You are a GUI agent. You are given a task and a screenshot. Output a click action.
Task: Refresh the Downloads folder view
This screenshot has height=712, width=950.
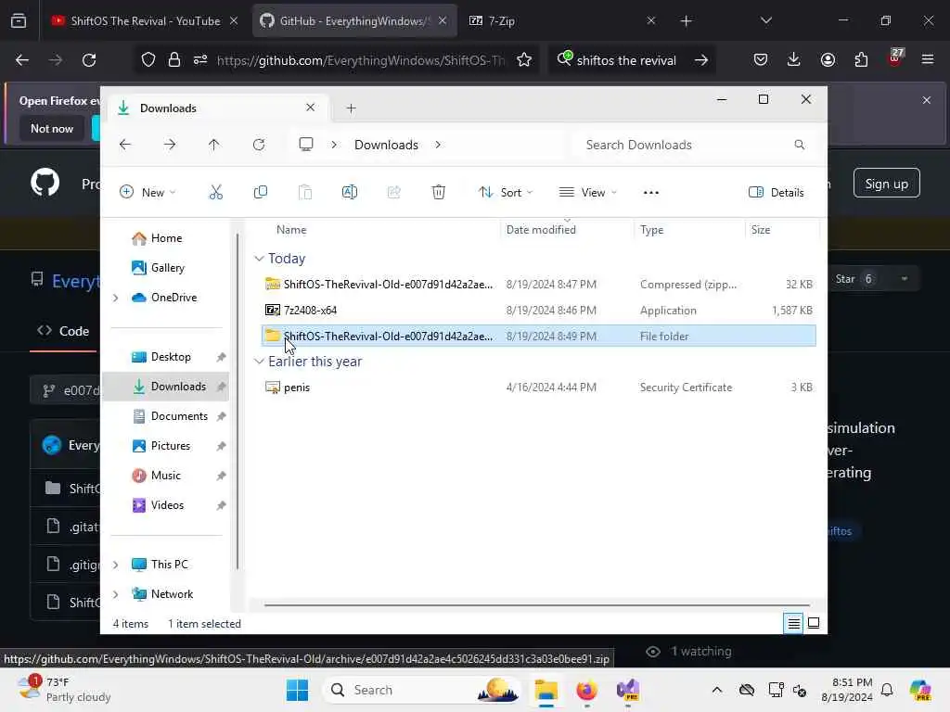259,145
